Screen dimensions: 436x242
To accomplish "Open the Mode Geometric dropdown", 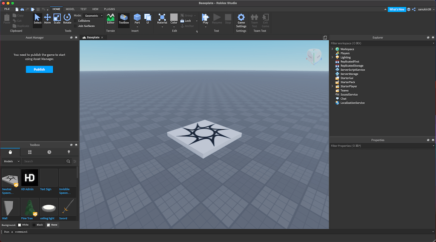I will (93, 16).
